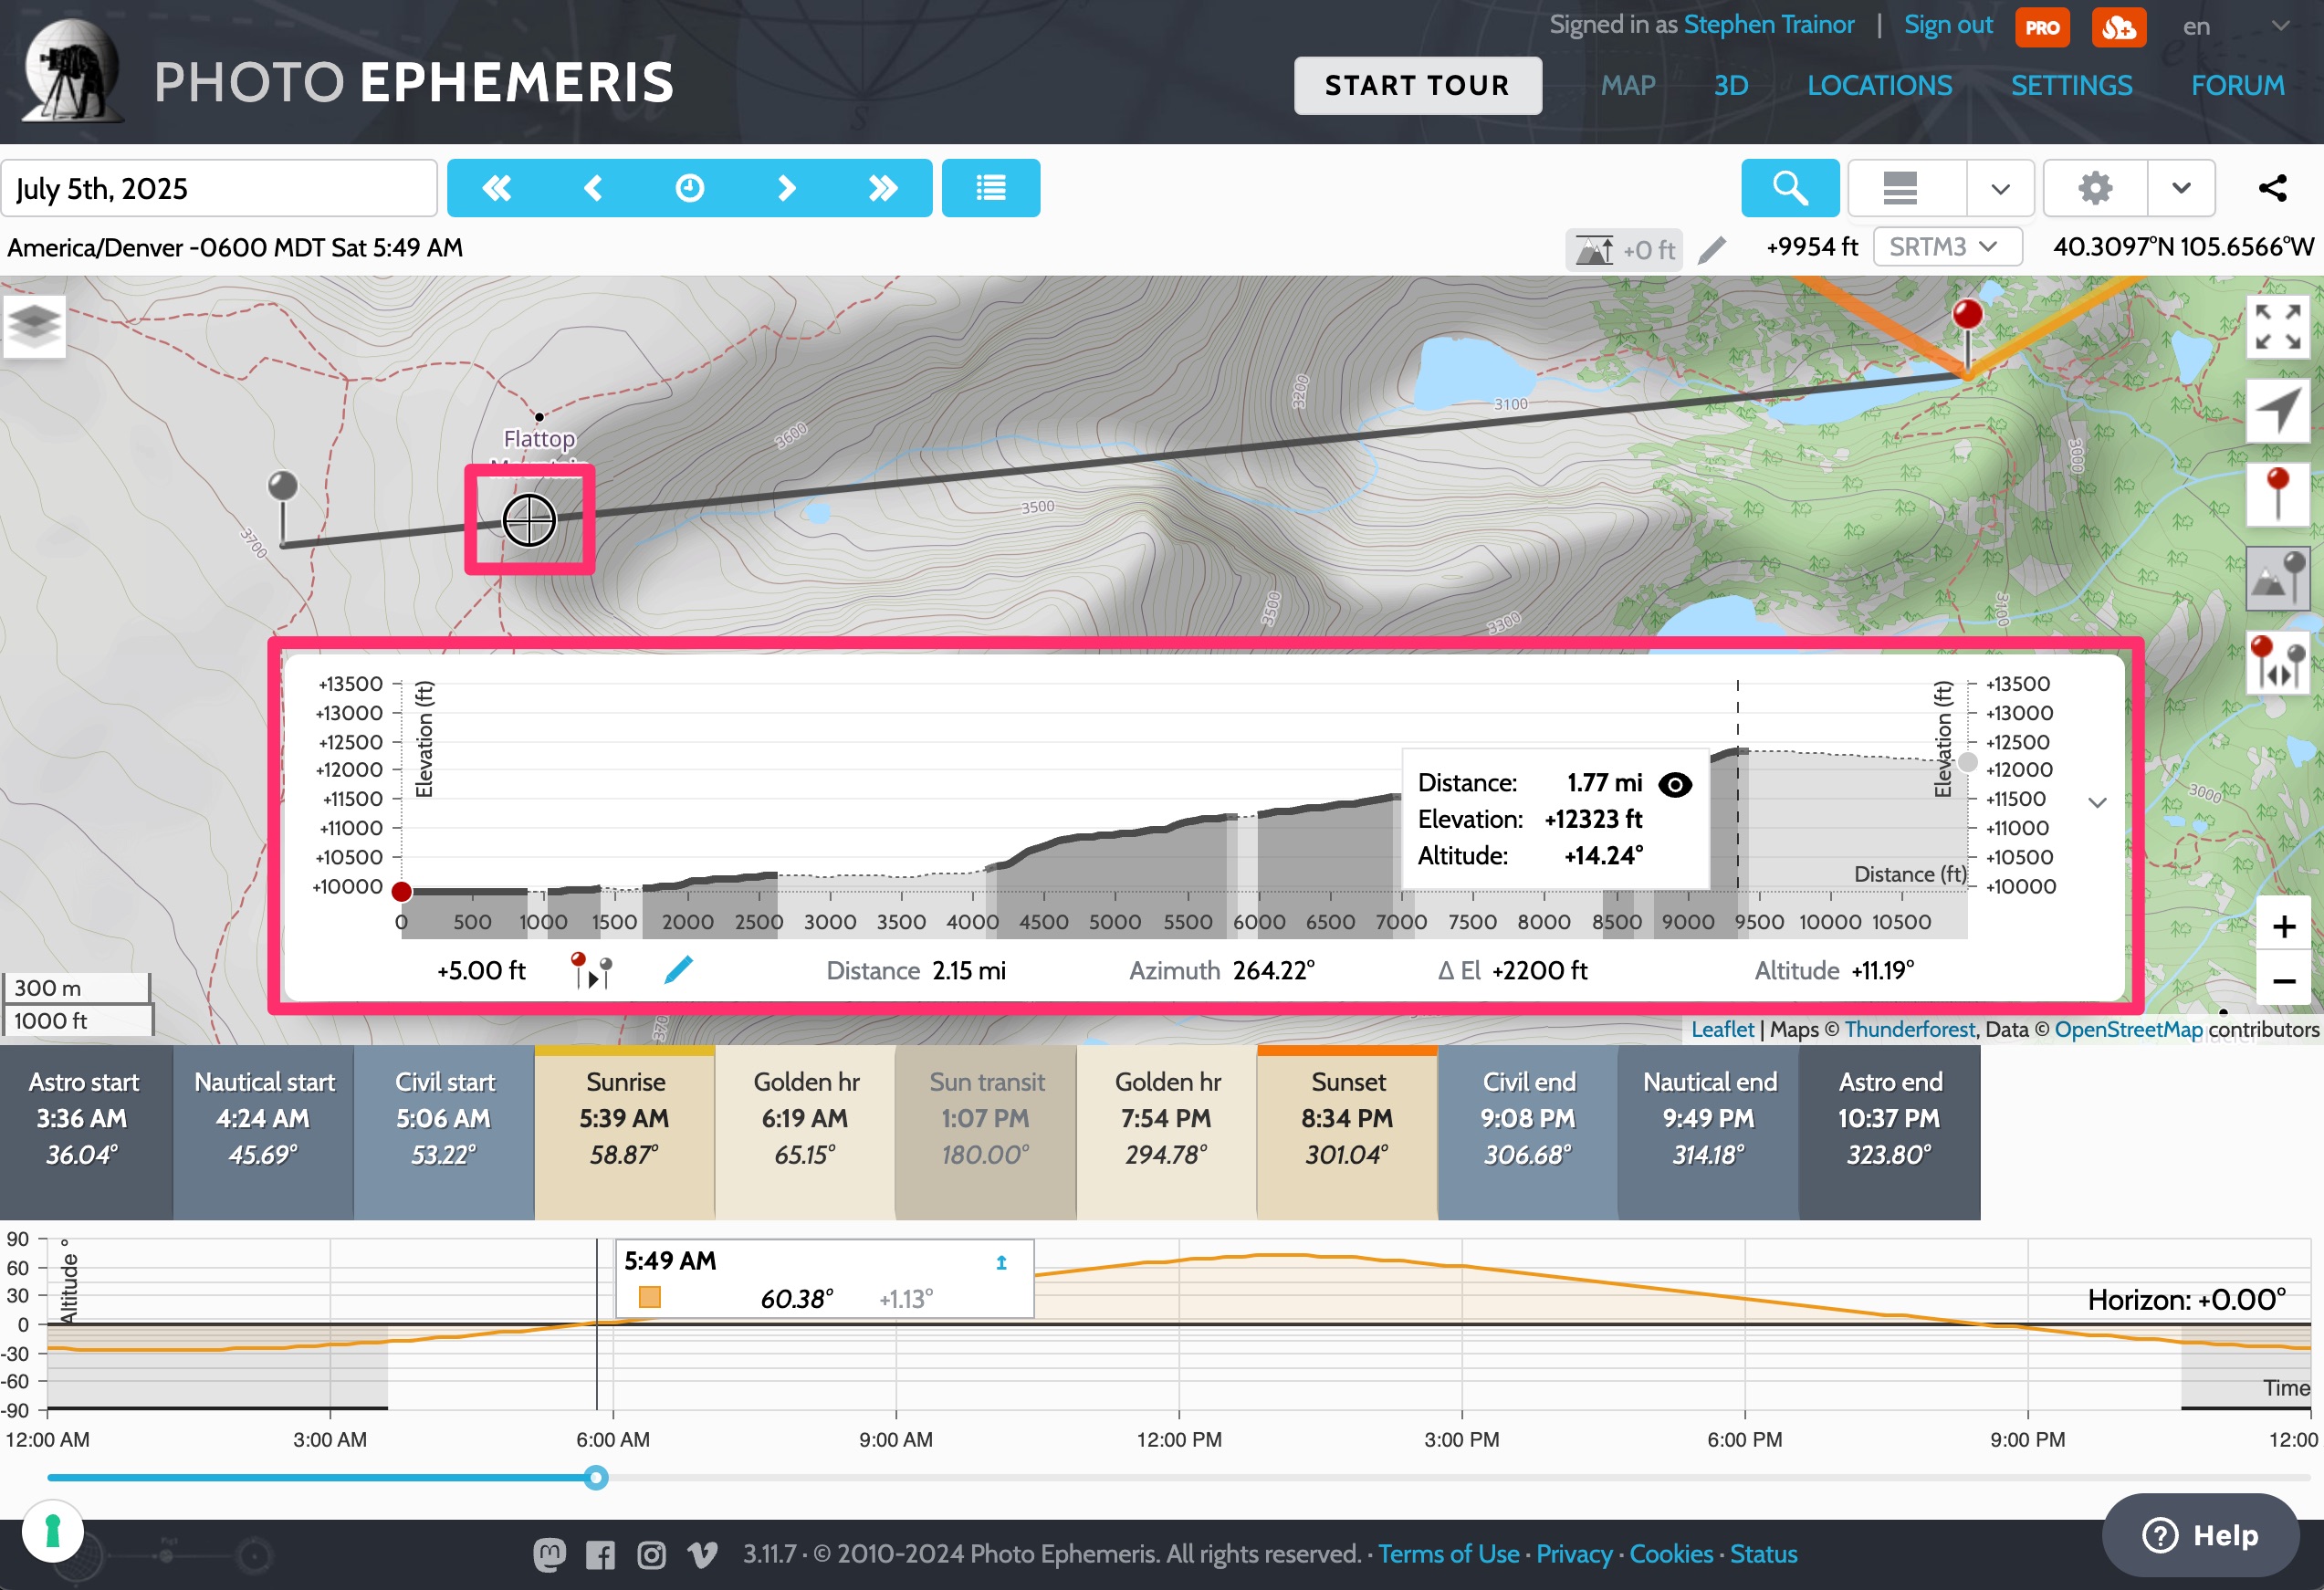Screen dimensions: 2324x1590
Task: Click the START TOUR button
Action: [x=1417, y=86]
